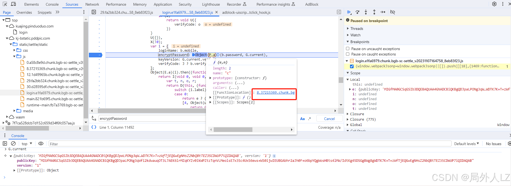511x186 pixels.
Task: Select the login page under kuajing.pinduoduo.com
Action: pos(23,32)
